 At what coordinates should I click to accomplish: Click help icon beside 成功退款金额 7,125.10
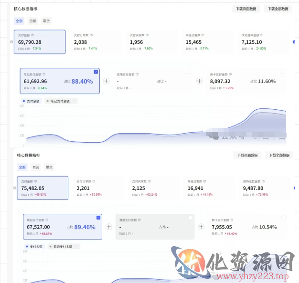(x=262, y=35)
